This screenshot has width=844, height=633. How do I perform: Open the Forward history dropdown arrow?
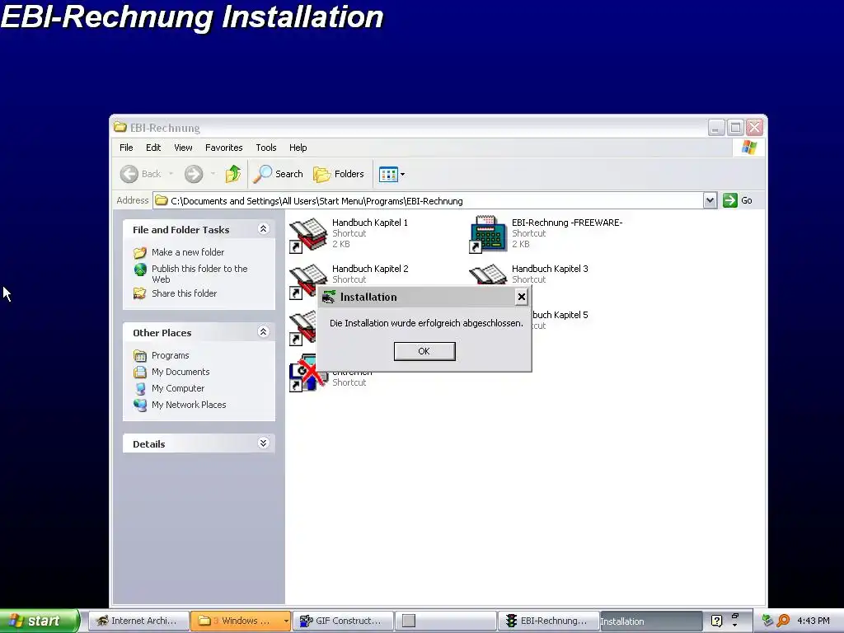click(x=213, y=174)
